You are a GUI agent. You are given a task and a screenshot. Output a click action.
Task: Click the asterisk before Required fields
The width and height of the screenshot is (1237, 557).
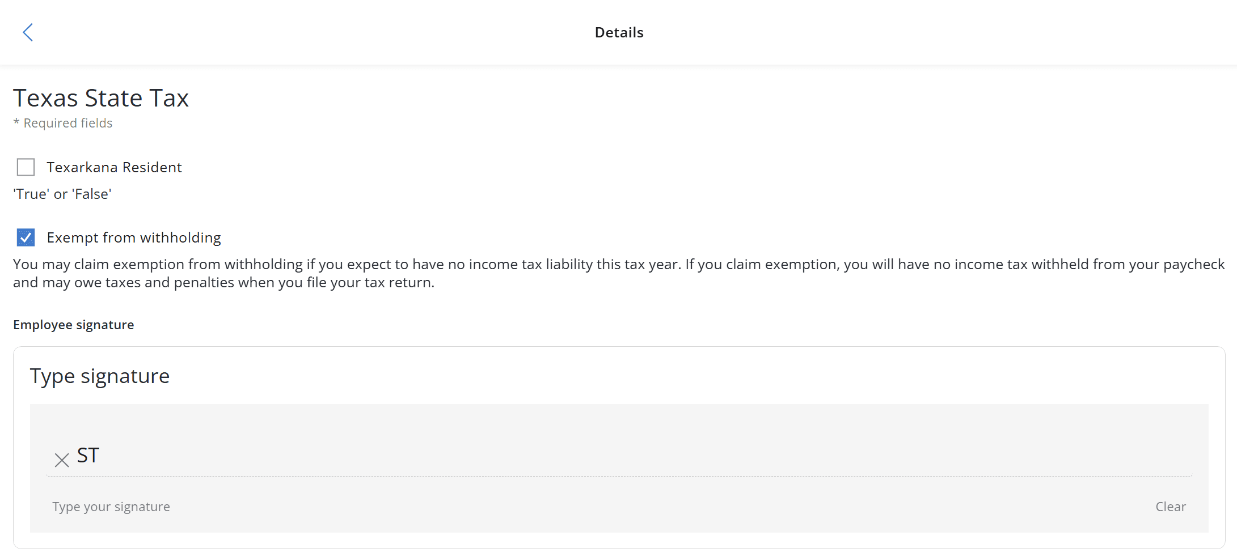click(x=16, y=122)
